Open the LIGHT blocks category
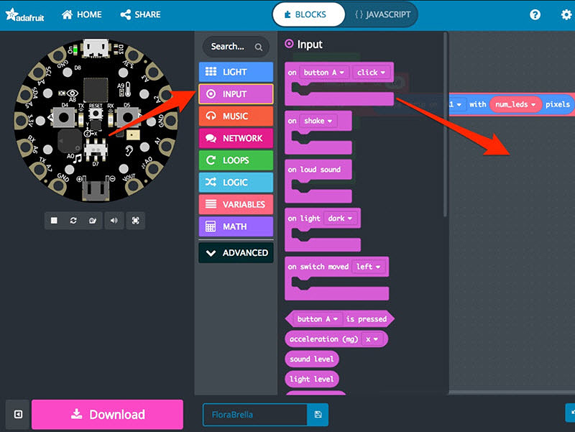 coord(236,71)
